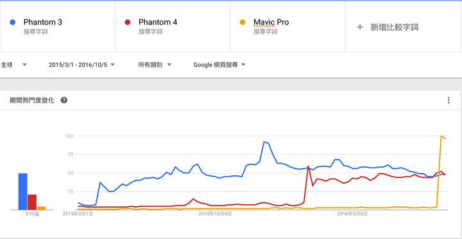Select the Phantom 3 search term

[43, 22]
